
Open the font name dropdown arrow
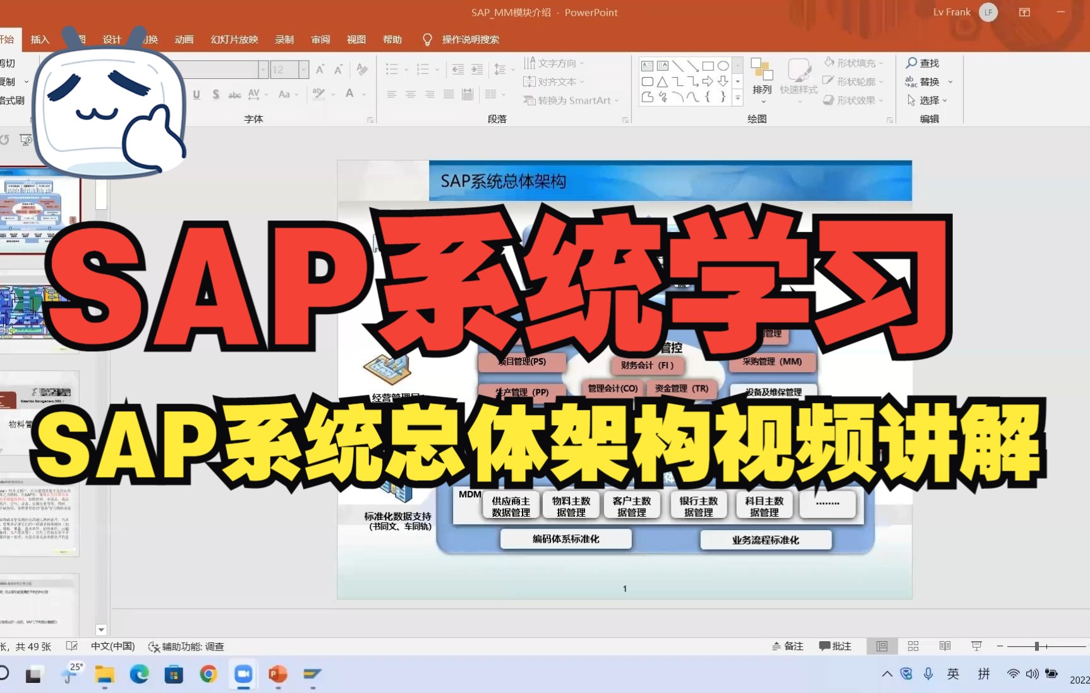click(x=263, y=69)
